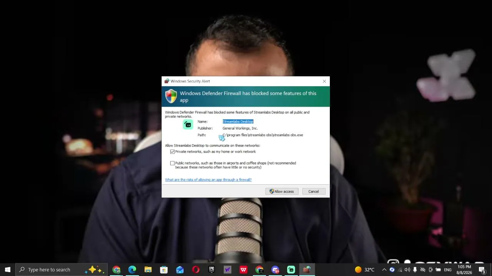
Task: Click the streamlabs obs.exe path text
Action: [263, 135]
